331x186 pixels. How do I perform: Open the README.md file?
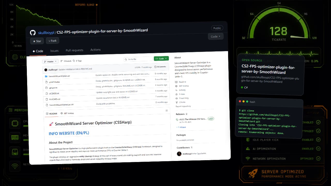coord(55,99)
